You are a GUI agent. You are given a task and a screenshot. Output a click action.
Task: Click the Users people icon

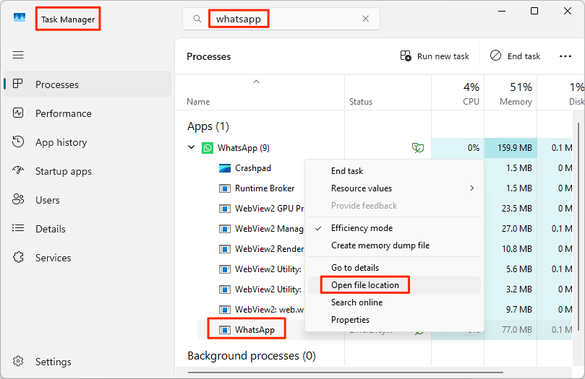18,199
